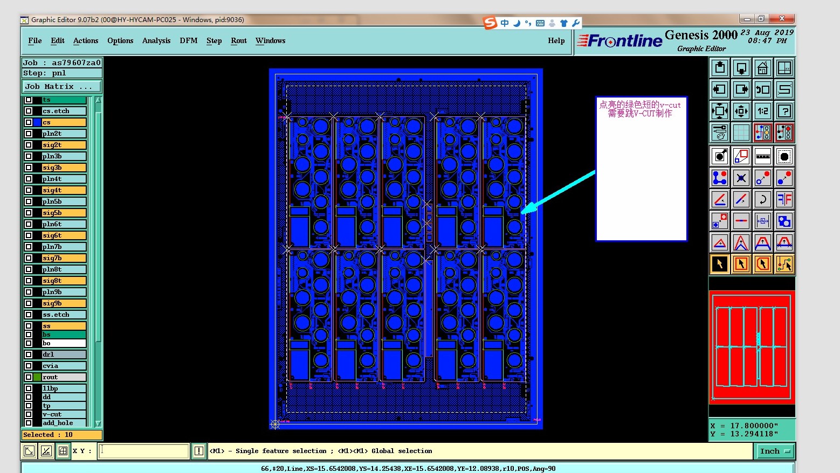The height and width of the screenshot is (473, 840).
Task: Select the pln7b layer name
Action: 64,247
